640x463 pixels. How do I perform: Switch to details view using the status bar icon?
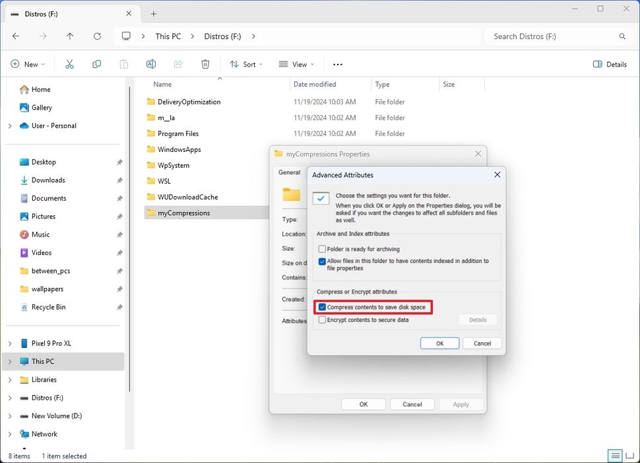click(614, 455)
